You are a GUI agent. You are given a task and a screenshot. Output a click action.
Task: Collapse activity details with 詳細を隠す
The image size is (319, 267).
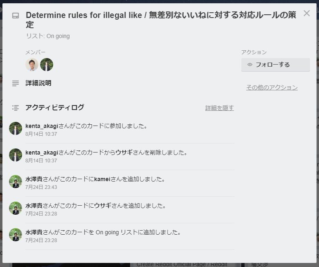[x=219, y=108]
